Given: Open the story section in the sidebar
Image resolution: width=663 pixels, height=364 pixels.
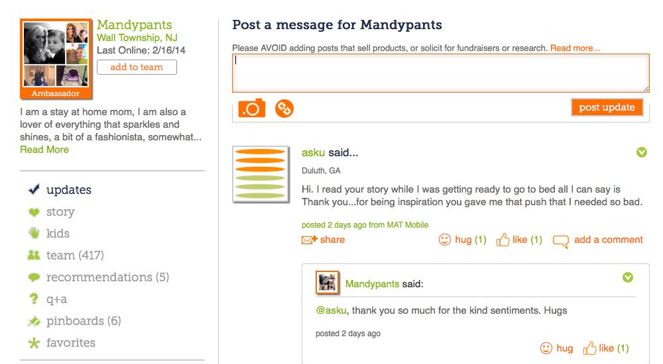Looking at the screenshot, I should point(60,212).
